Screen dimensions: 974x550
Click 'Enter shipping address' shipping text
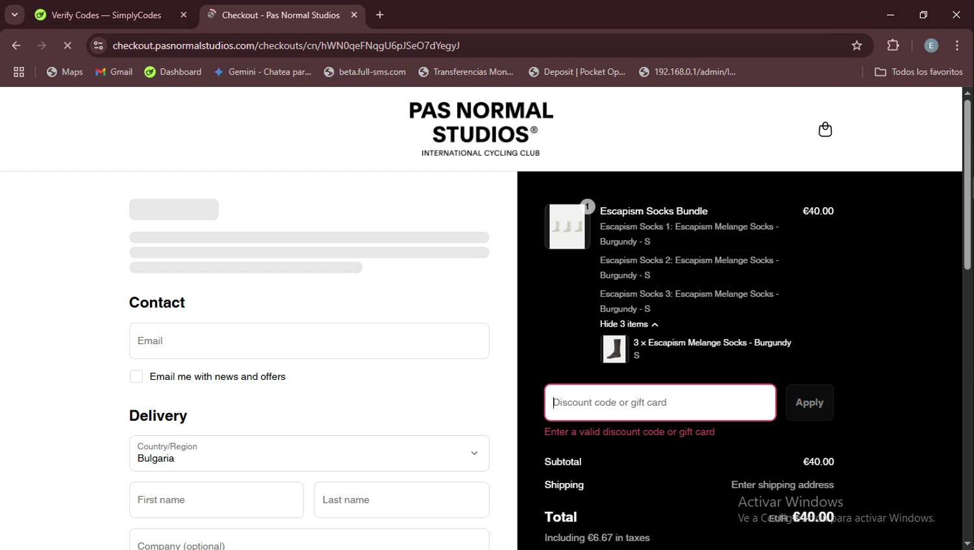pos(782,485)
